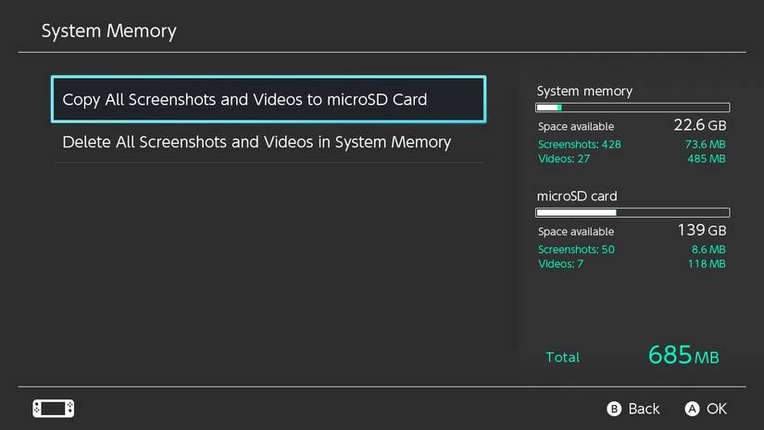Click the System memory usage bar
The image size is (764, 430).
click(x=632, y=107)
